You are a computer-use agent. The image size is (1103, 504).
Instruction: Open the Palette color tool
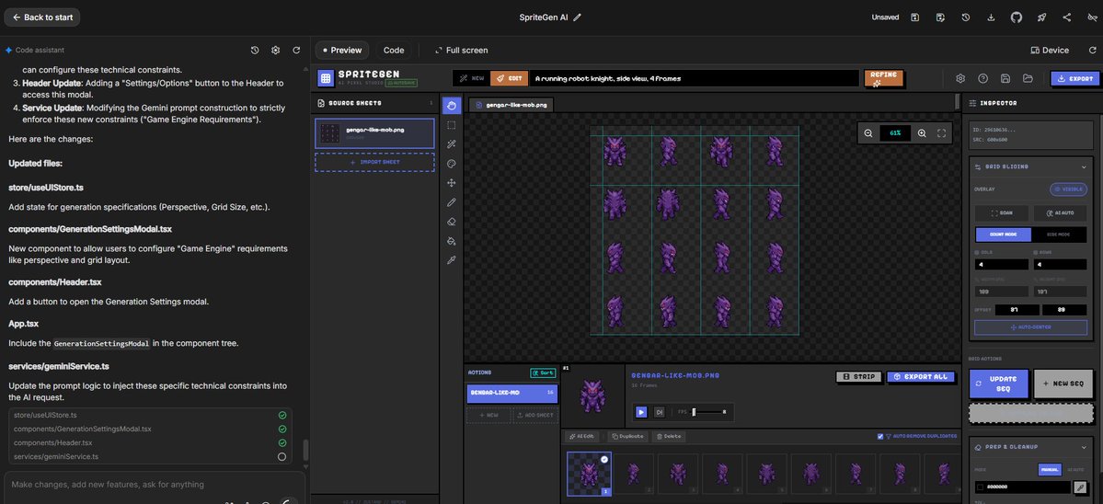pyautogui.click(x=452, y=164)
